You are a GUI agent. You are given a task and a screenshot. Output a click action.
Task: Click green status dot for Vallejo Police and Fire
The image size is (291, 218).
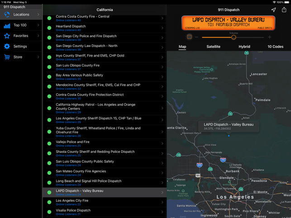click(x=49, y=143)
